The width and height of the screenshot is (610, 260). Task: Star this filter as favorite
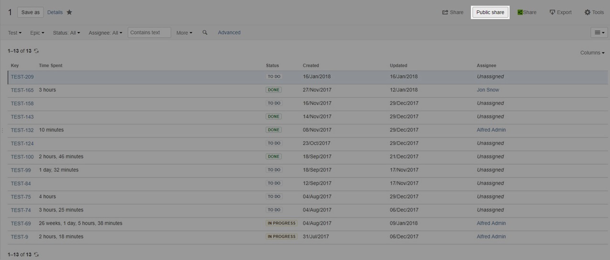[69, 12]
